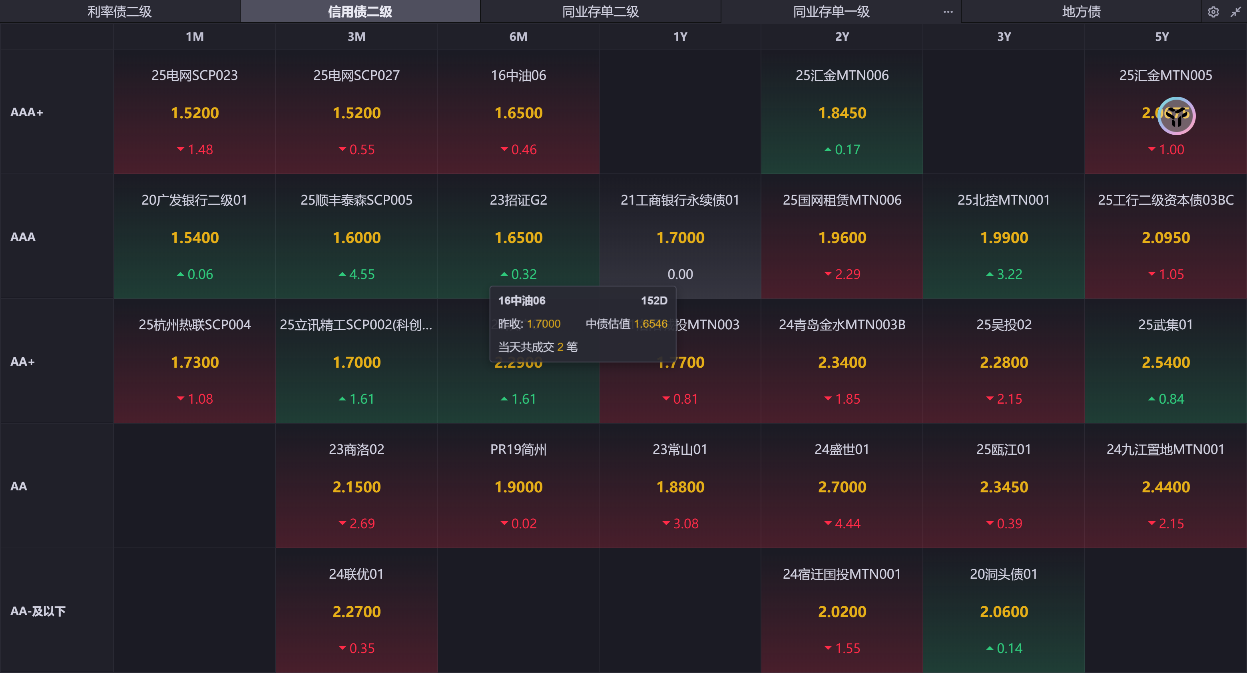The image size is (1247, 673).
Task: Click the 16中油06 tooltip title
Action: 522,301
